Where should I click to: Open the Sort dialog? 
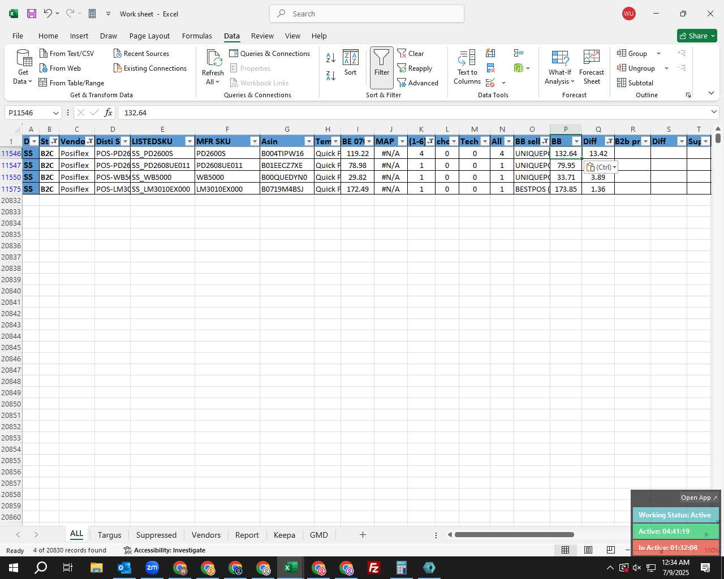click(x=351, y=62)
